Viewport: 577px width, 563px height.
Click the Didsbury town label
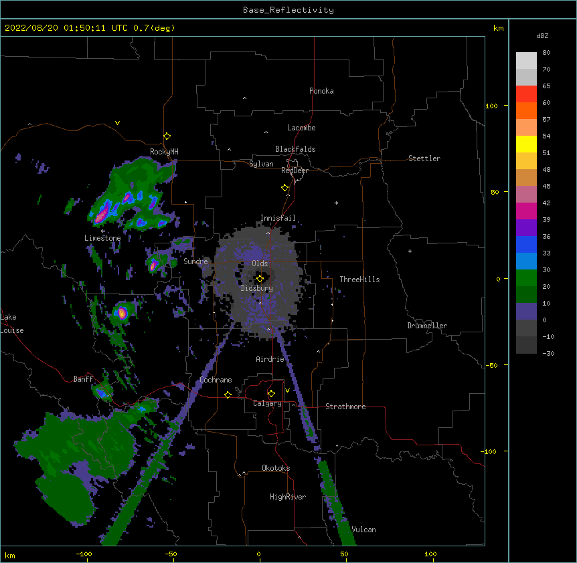[257, 288]
